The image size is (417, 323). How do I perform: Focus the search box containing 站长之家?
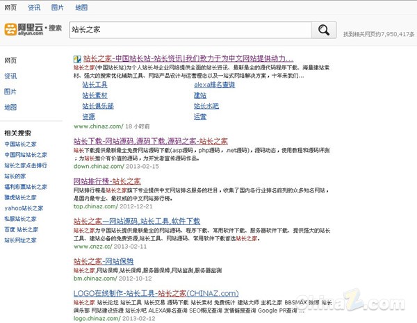[190, 30]
